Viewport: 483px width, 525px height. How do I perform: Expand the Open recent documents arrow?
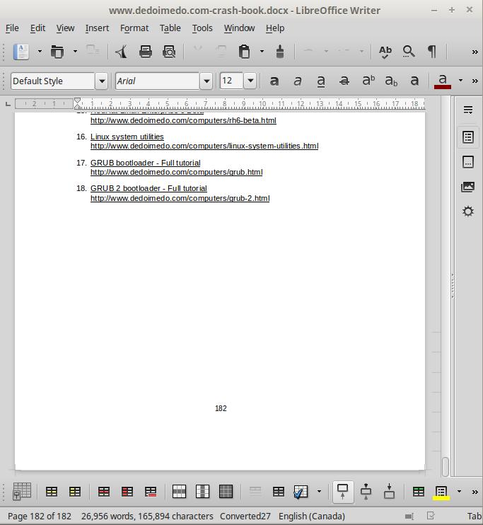[75, 52]
